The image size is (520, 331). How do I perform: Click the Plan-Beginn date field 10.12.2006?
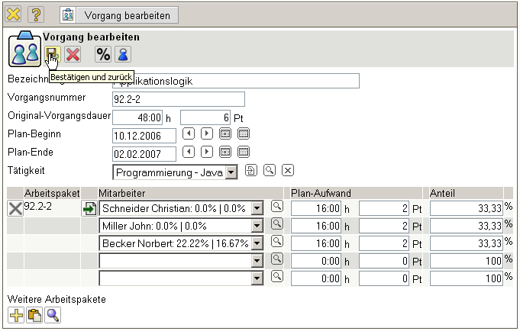click(144, 135)
